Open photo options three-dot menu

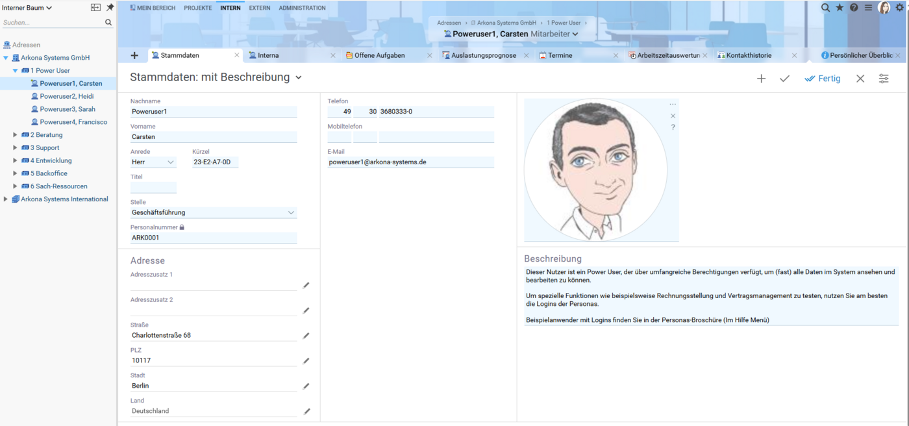click(x=673, y=105)
